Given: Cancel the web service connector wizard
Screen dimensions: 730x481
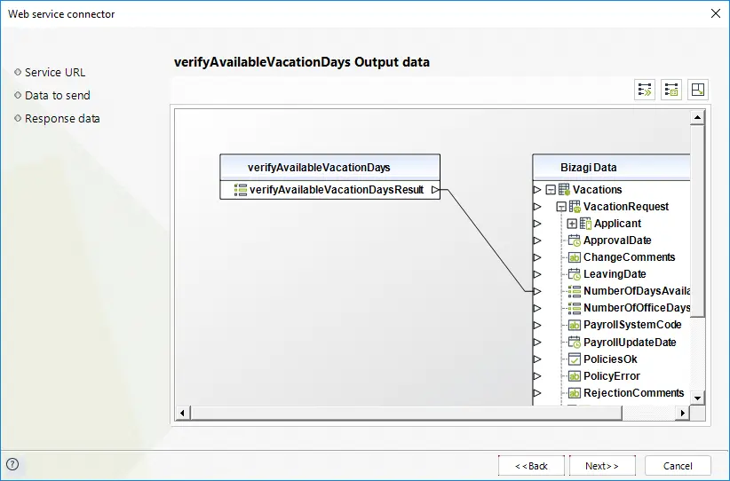Looking at the screenshot, I should [x=678, y=466].
